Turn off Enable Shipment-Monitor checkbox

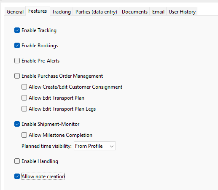click(x=17, y=124)
